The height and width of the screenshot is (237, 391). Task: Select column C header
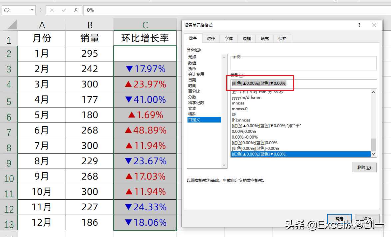pos(145,25)
